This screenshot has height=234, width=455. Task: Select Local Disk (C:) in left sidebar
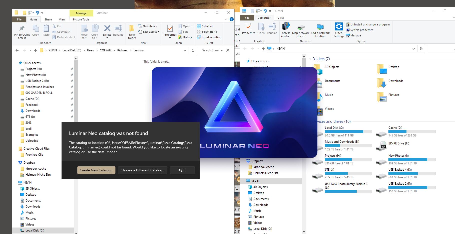35,231
